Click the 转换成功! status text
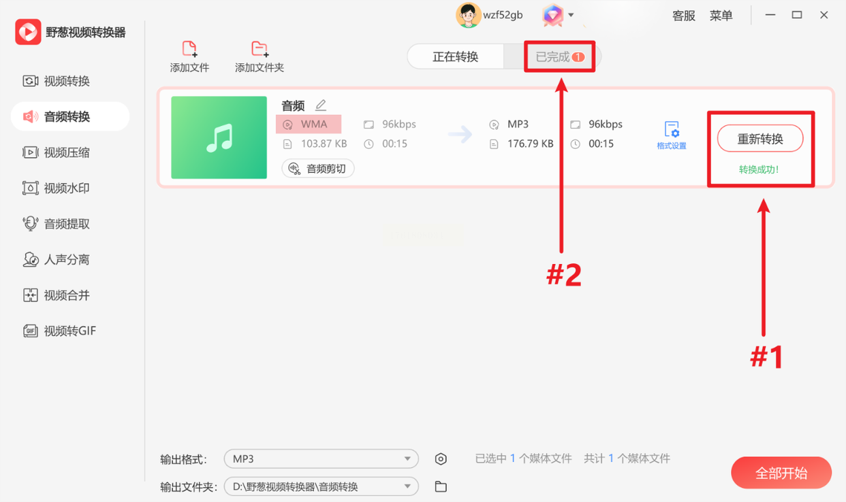Viewport: 846px width, 502px height. (x=759, y=169)
